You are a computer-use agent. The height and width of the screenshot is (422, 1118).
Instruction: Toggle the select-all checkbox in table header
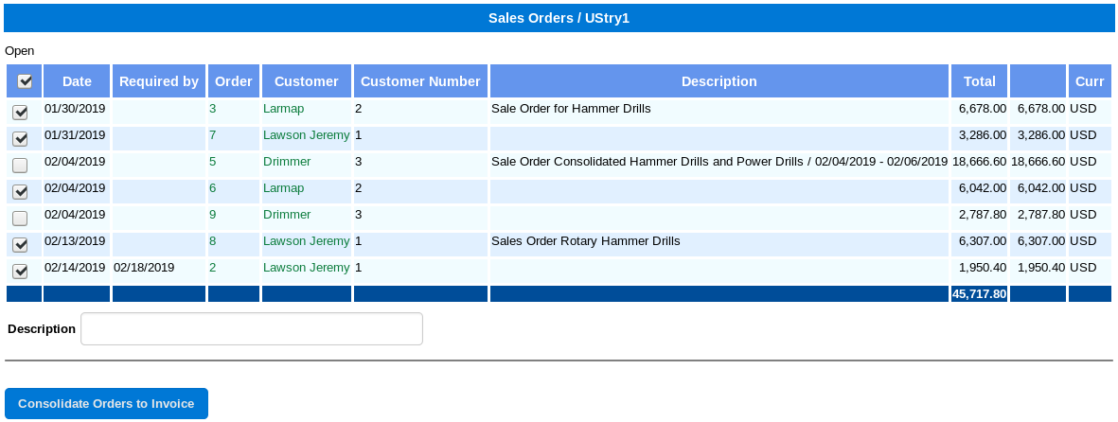coord(25,82)
